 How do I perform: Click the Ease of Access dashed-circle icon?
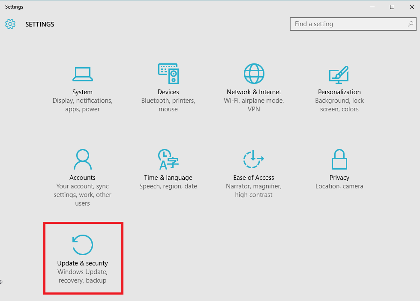pos(253,159)
